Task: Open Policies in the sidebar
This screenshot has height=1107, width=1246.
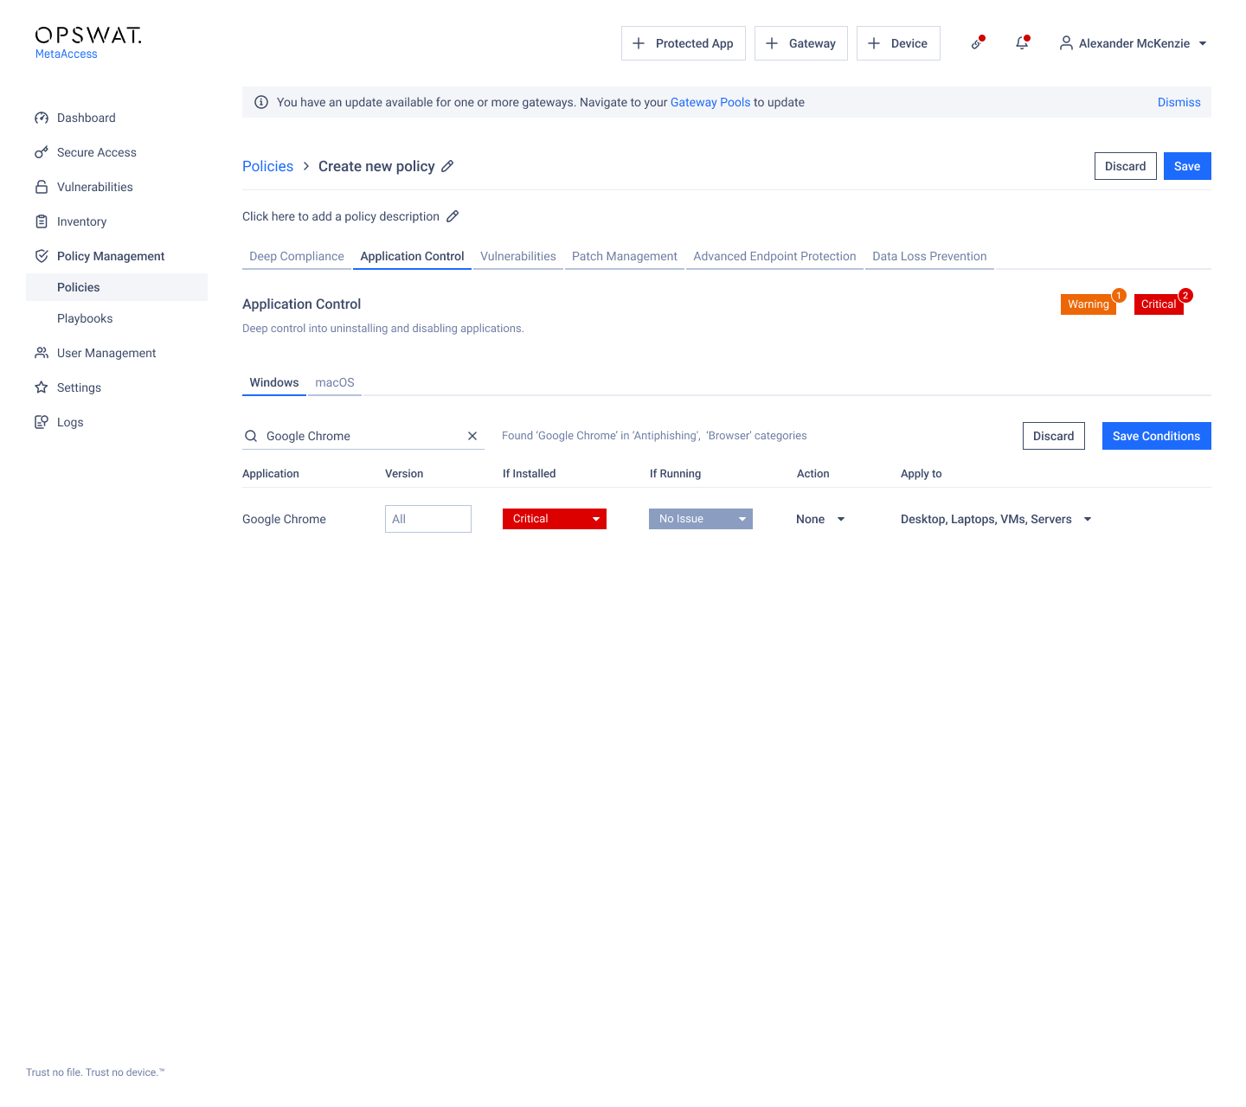Action: (117, 287)
